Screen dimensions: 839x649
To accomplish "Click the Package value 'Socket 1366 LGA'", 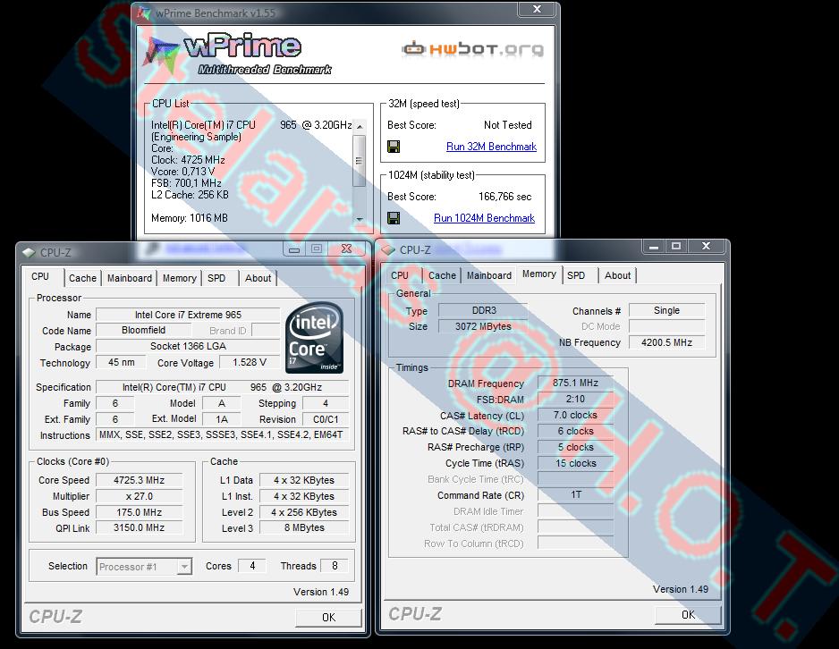I will click(188, 347).
